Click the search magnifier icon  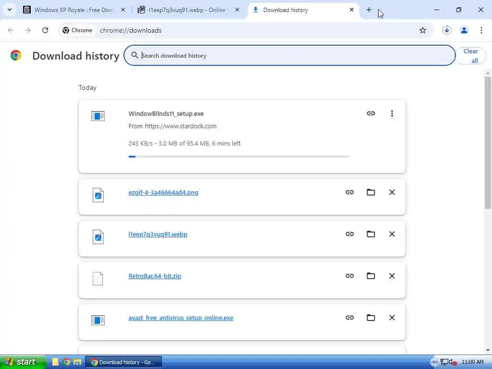135,55
